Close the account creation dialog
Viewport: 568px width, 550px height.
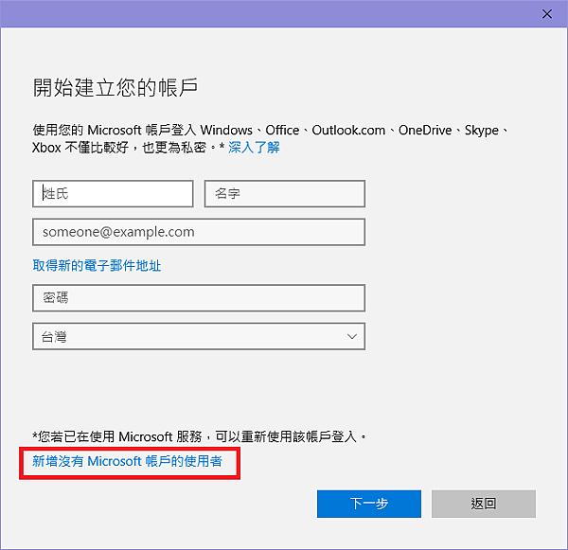click(x=546, y=14)
